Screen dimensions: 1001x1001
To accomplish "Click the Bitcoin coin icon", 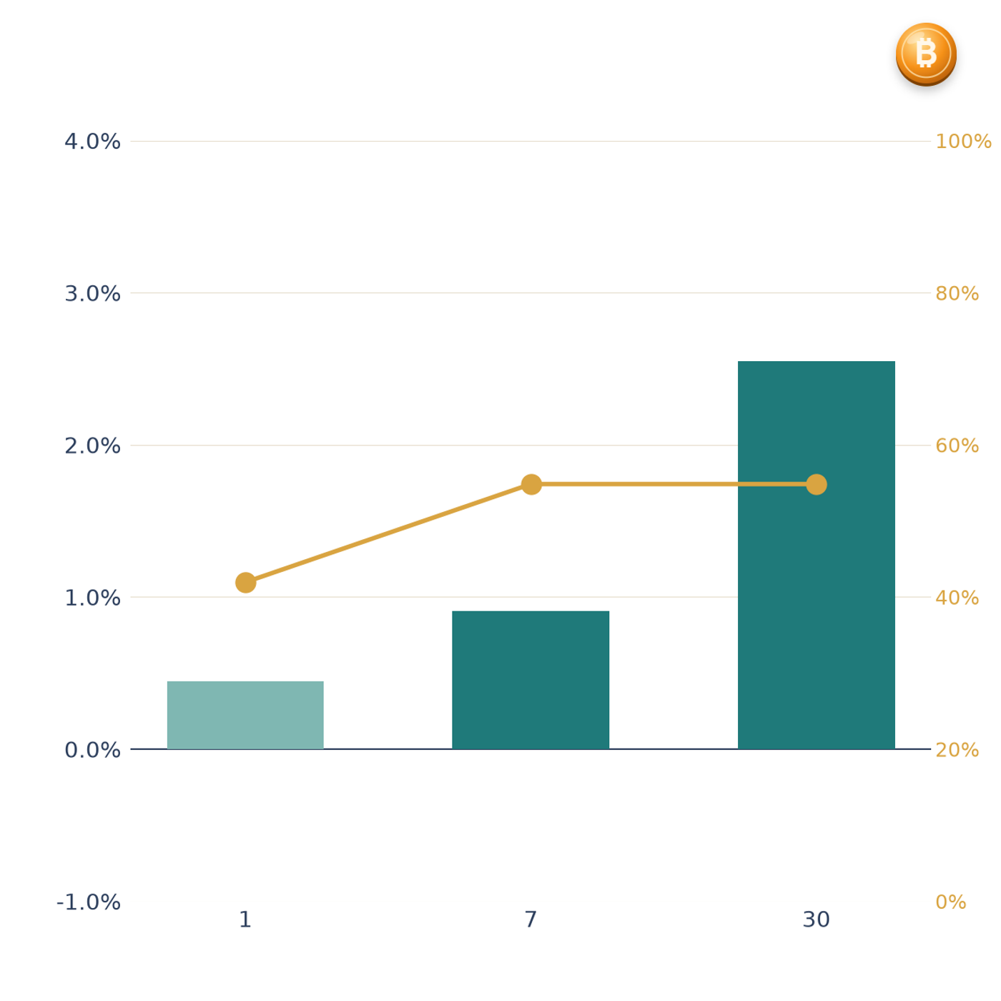I will (x=926, y=54).
